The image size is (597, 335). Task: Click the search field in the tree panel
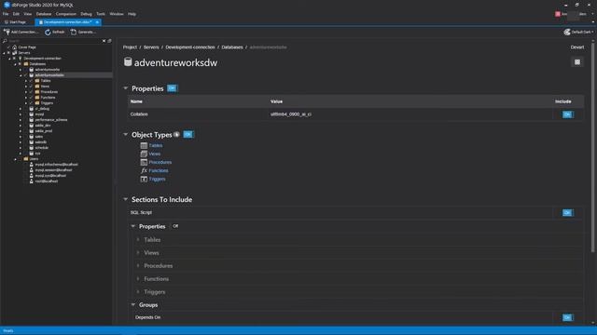[x=54, y=41]
